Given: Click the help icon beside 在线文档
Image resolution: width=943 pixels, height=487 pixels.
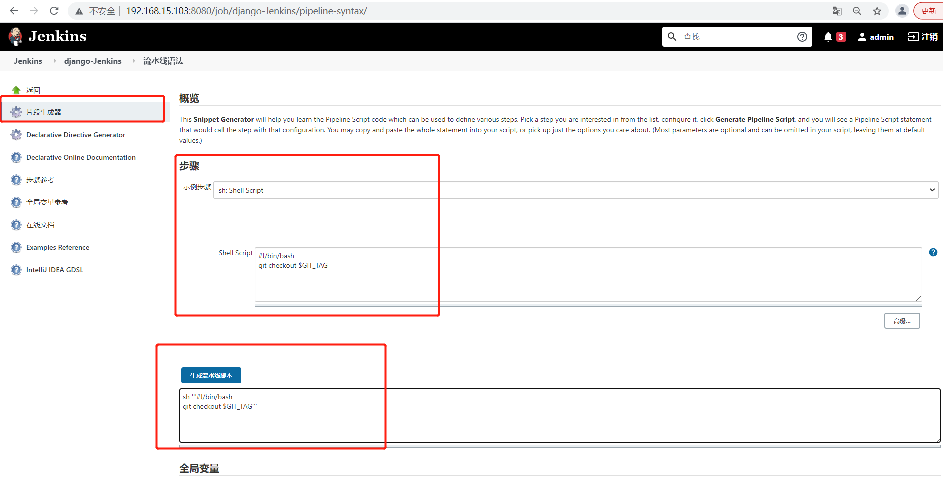Looking at the screenshot, I should click(16, 225).
